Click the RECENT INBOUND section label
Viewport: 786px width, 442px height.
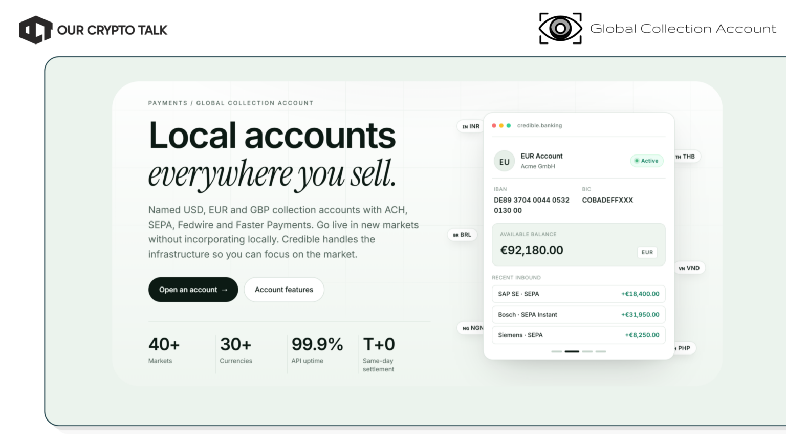[x=516, y=278]
